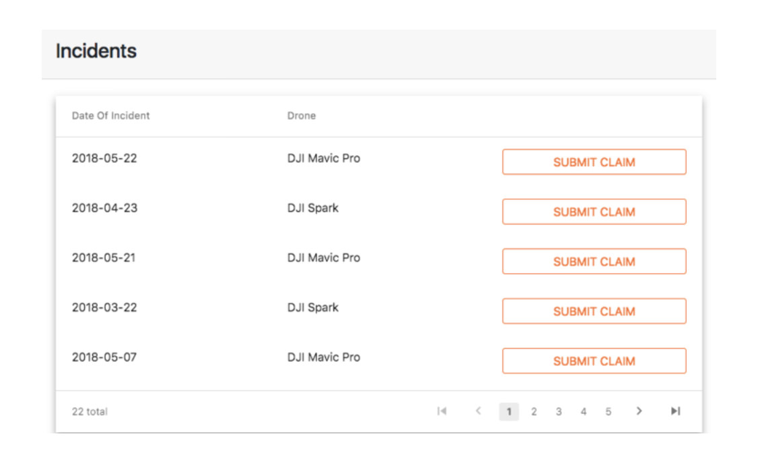Jump to the last page of incidents
The width and height of the screenshot is (758, 467).
[675, 411]
